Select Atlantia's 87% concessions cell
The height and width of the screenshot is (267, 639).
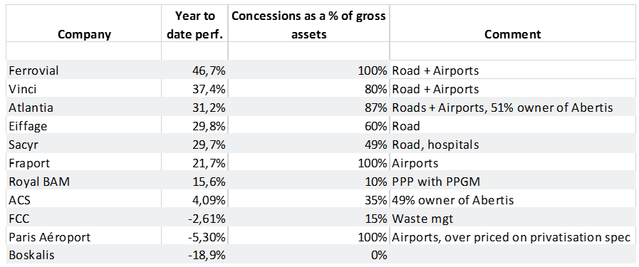308,108
